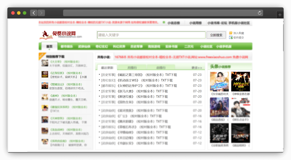Screen dimensions: 291x160
Task: Open 手机版小说社区 in the top bar
Action: coord(239,23)
